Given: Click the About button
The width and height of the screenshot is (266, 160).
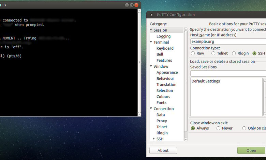Looking at the screenshot, I should [163, 150].
